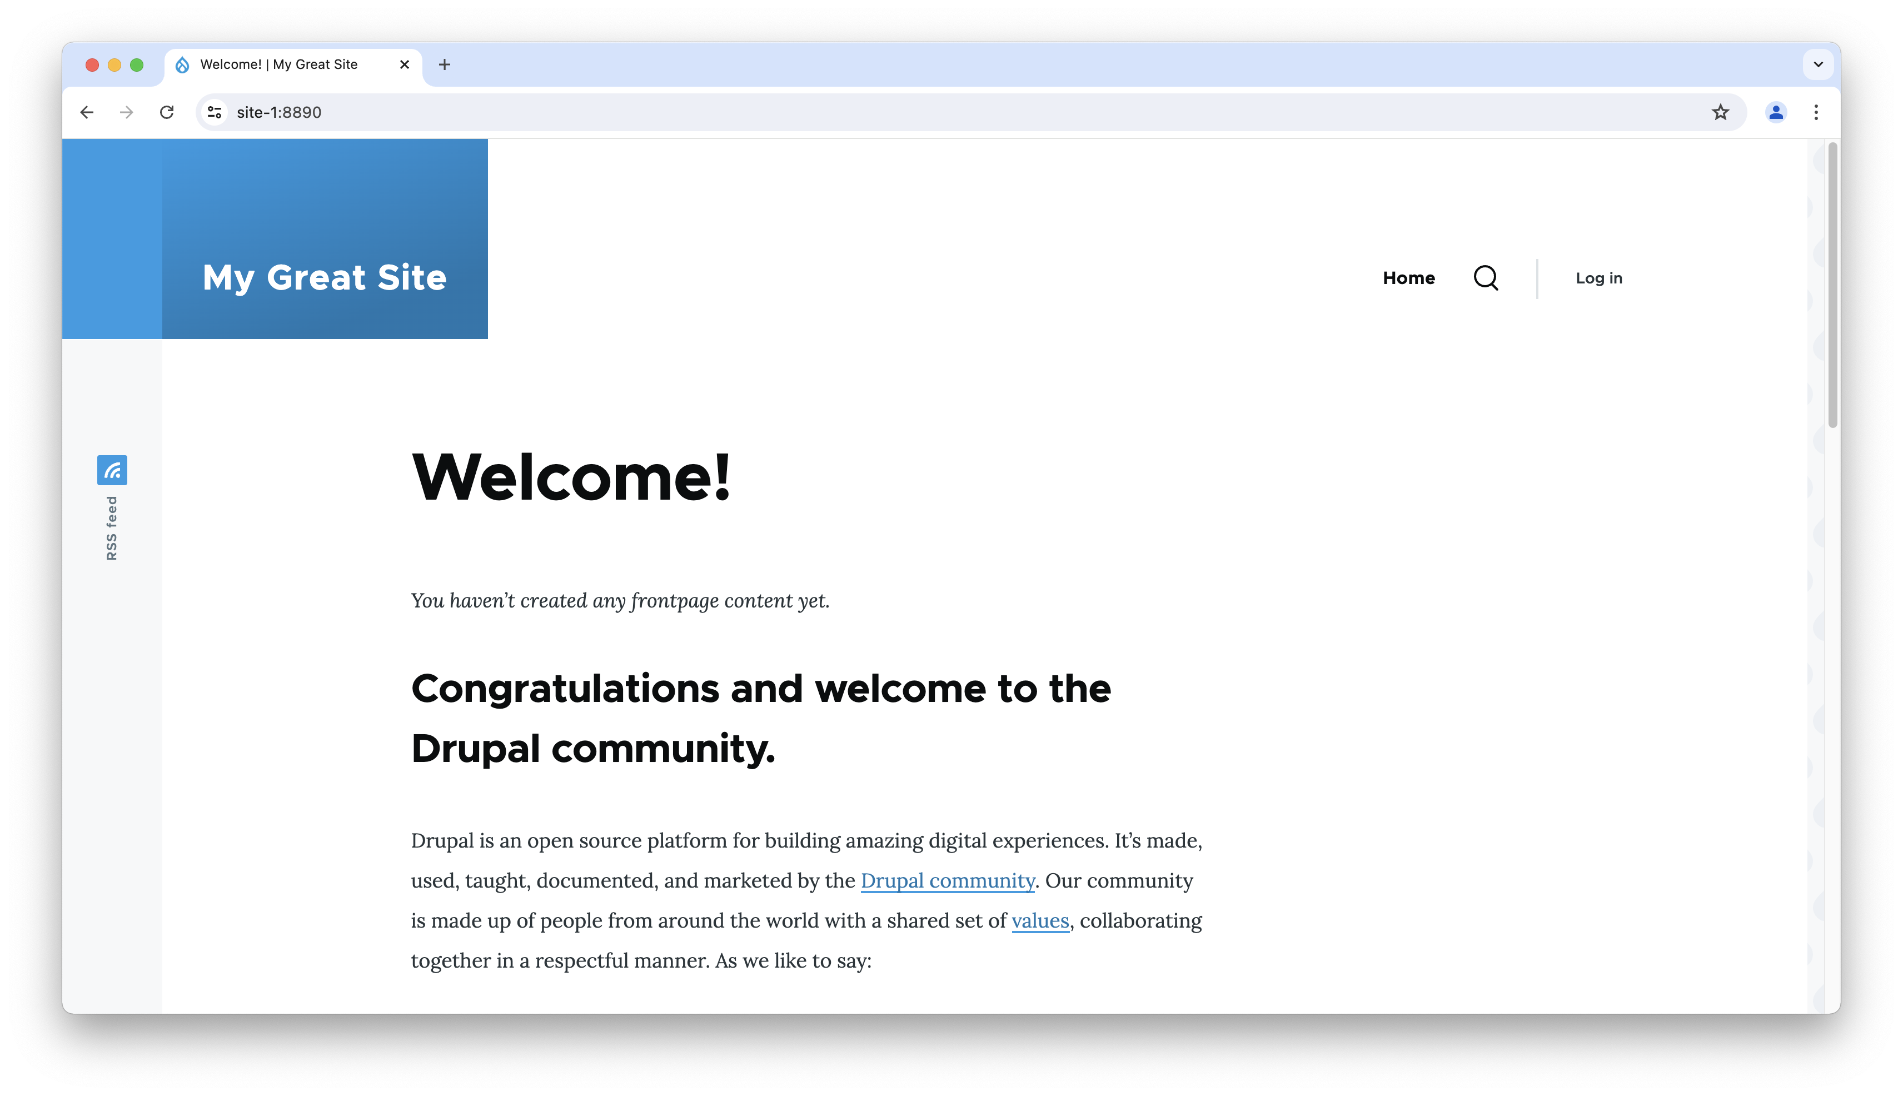1903x1096 pixels.
Task: Click the new tab plus button
Action: [x=445, y=64]
